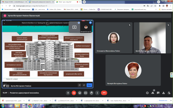Click Показать все downloads button
Image resolution: width=173 pixels, height=108 pixels.
(x=161, y=100)
